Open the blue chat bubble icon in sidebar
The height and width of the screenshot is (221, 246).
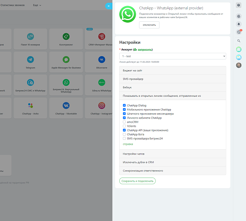pyautogui.click(x=239, y=57)
